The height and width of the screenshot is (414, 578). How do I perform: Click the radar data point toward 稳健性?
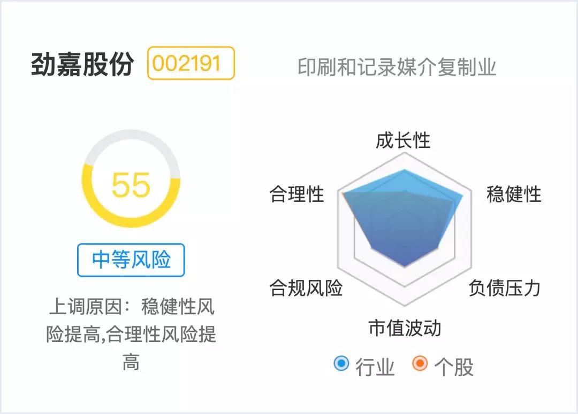coord(463,196)
